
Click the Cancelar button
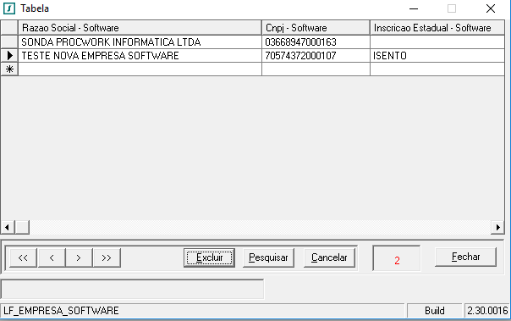[x=329, y=257]
